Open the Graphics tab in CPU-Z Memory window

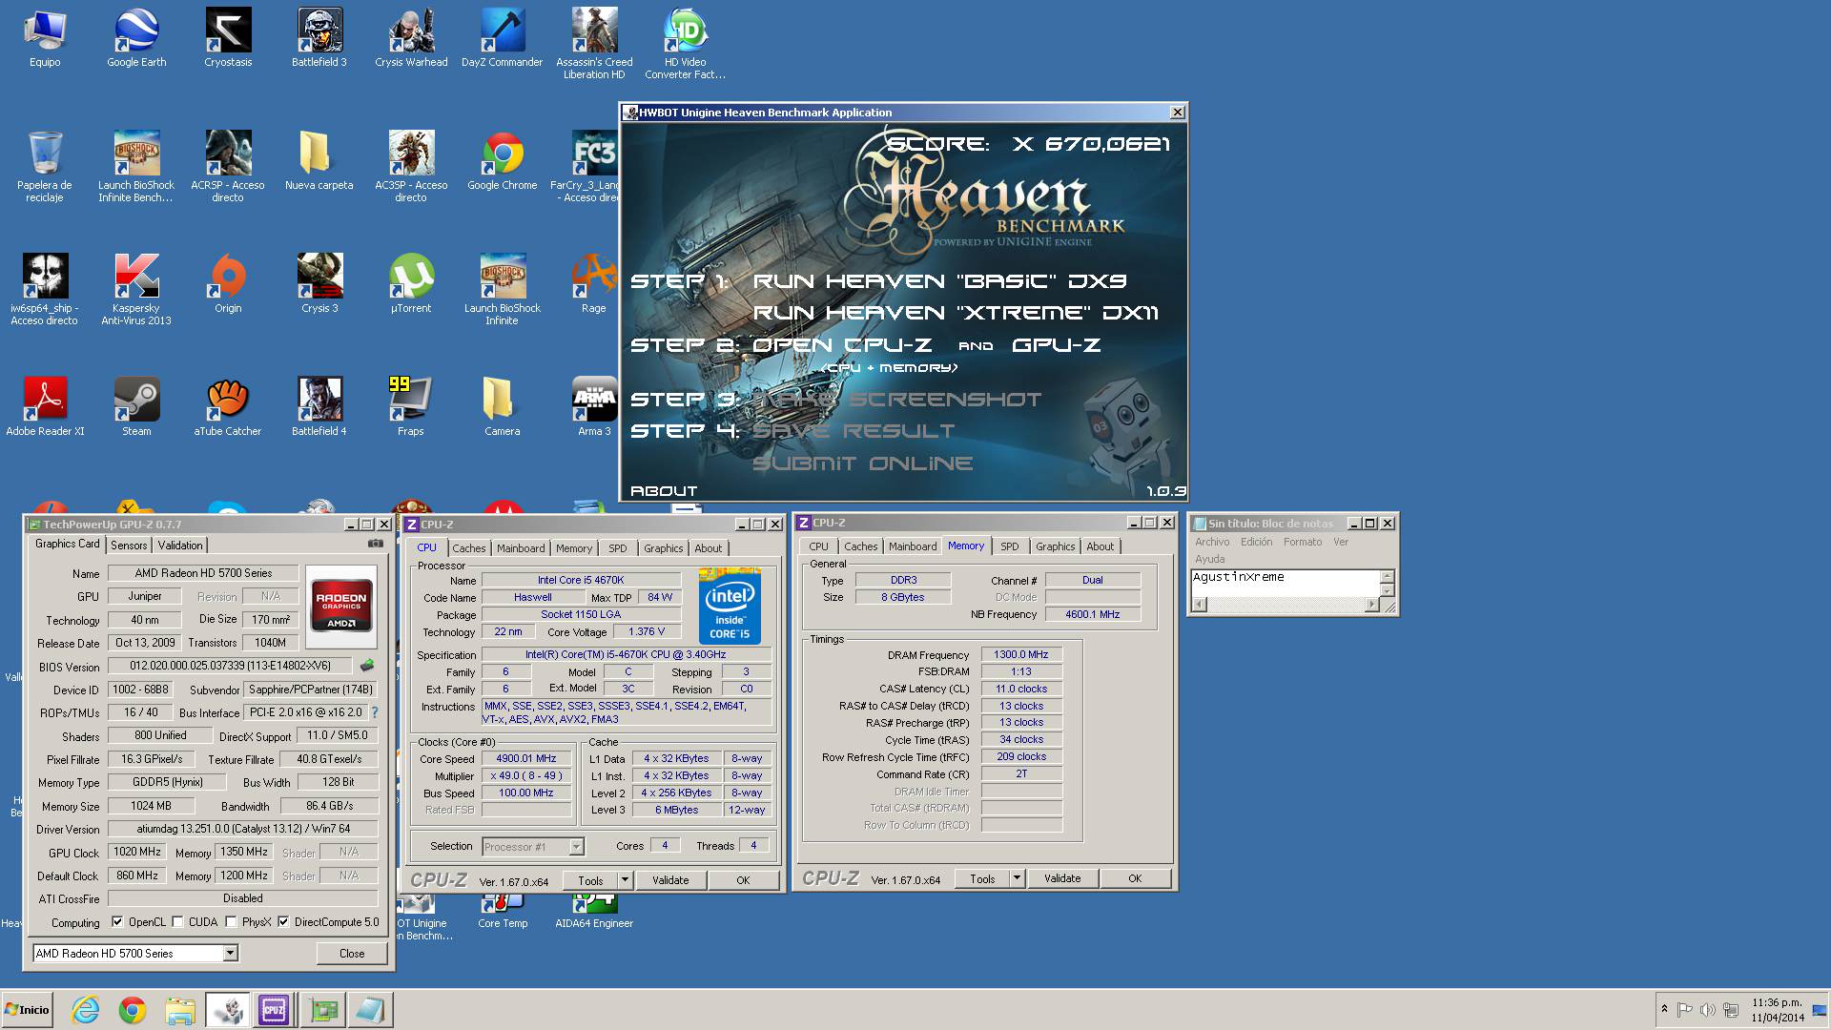(x=1055, y=546)
